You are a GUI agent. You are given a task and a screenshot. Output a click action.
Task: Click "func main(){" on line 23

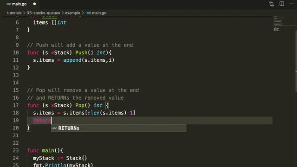tap(45, 150)
